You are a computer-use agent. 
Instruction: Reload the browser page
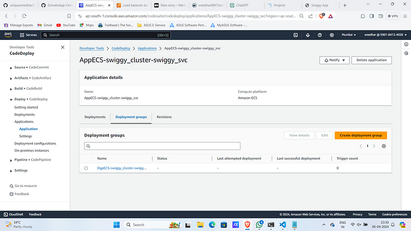(x=24, y=16)
